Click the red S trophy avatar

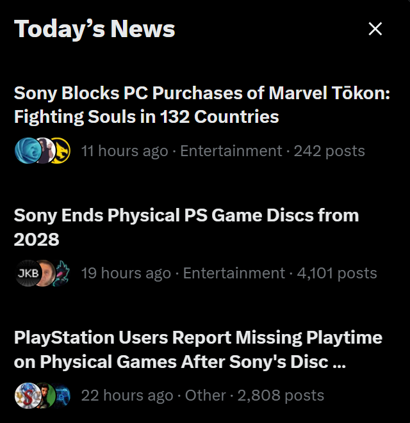28,395
